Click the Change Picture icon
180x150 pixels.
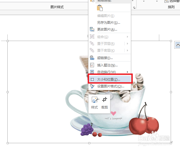tap(92, 30)
